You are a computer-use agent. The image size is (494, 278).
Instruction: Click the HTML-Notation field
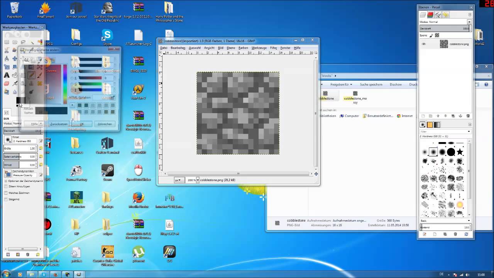103,98
